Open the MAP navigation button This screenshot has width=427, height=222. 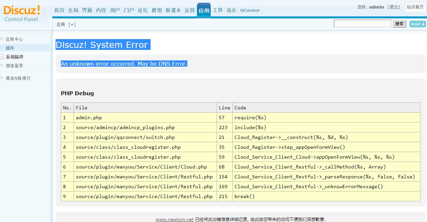pyautogui.click(x=417, y=24)
